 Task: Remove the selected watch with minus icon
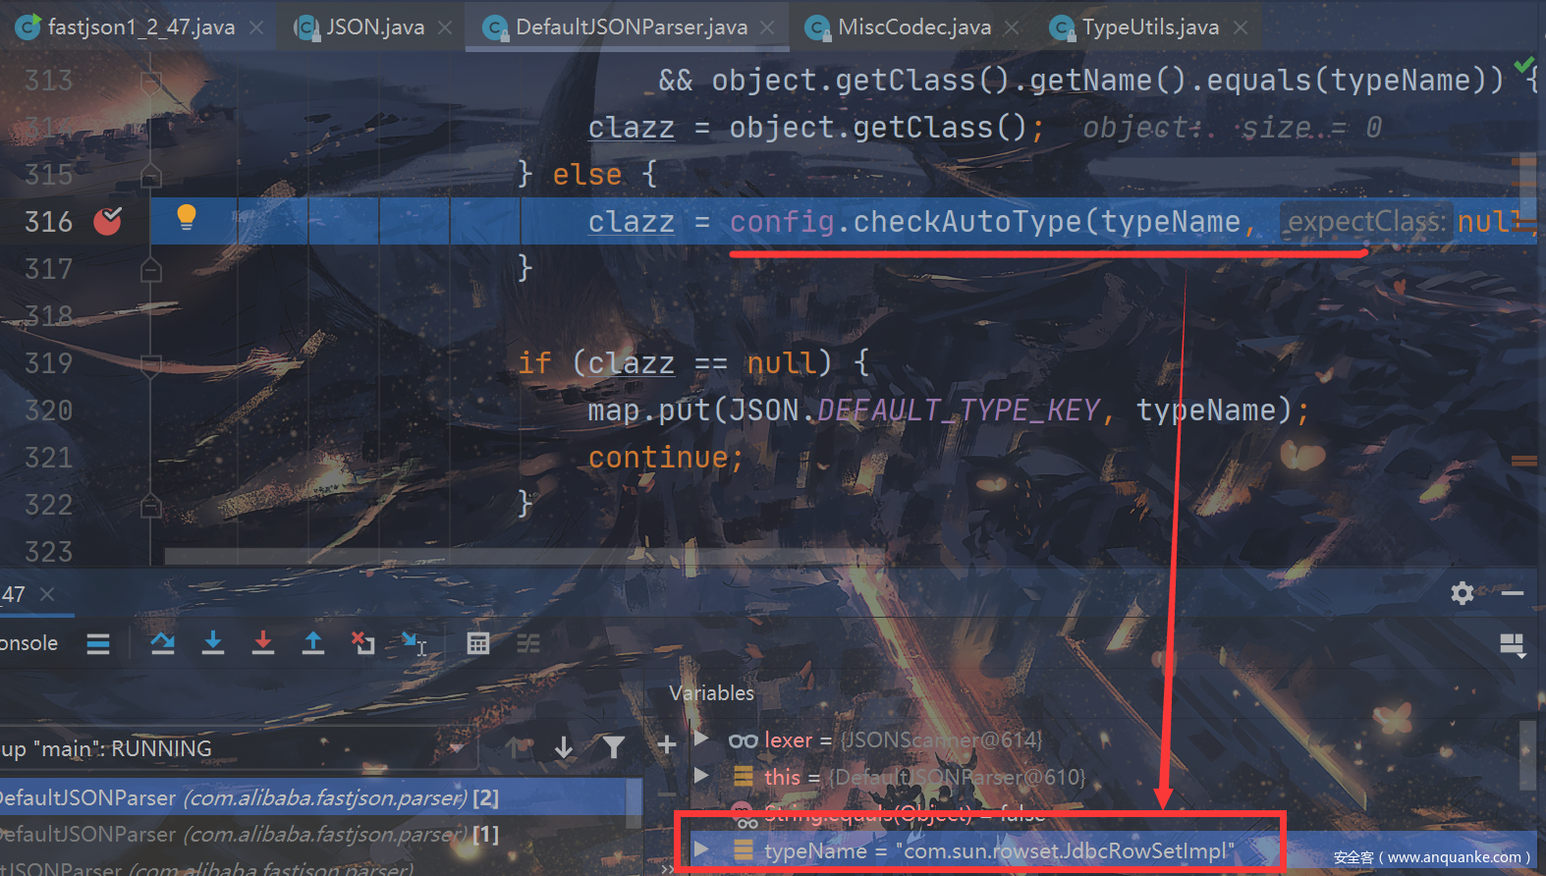pos(667,794)
